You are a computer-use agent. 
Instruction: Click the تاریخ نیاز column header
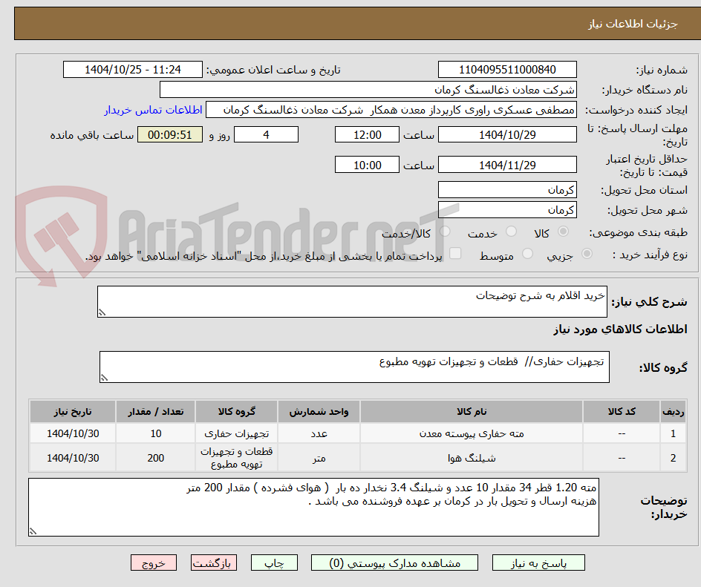pyautogui.click(x=73, y=411)
